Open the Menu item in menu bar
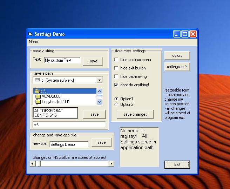 coord(34,42)
